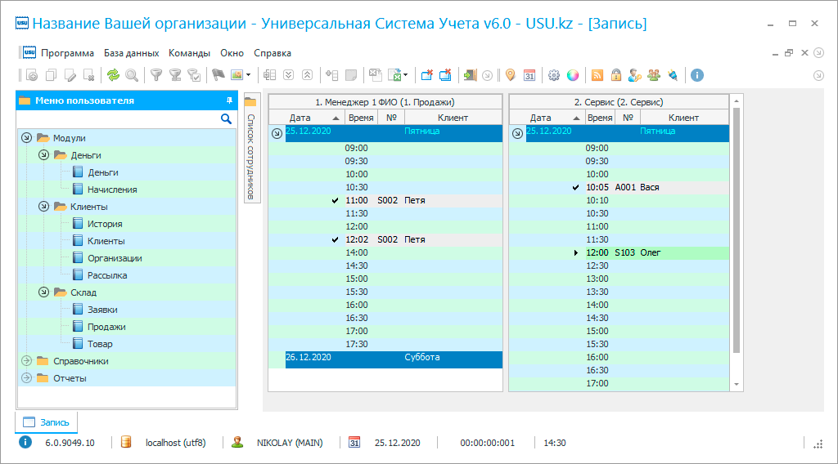
Task: Click the color wheel theme icon
Action: pyautogui.click(x=573, y=75)
